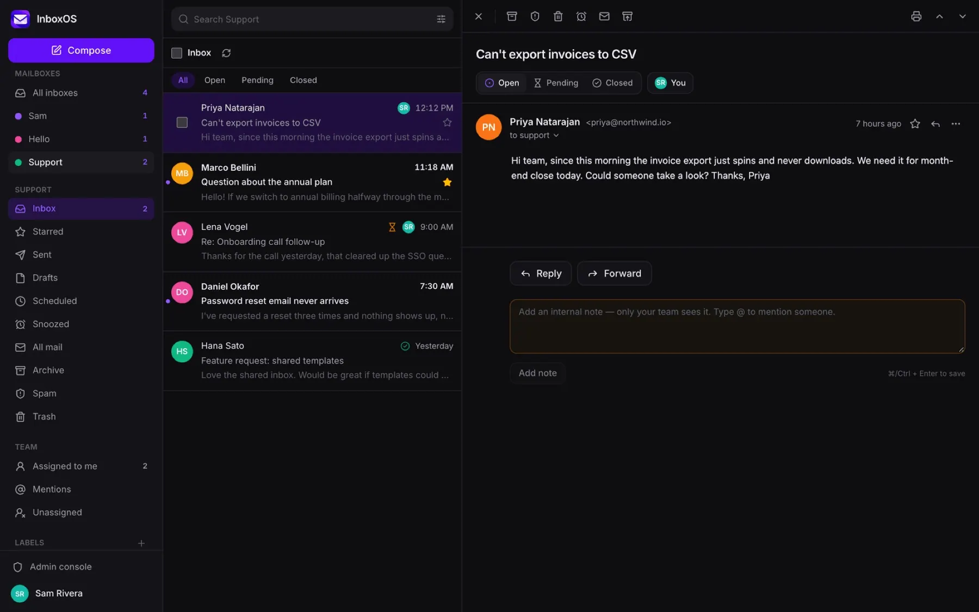Open the All mail folder

[x=81, y=347]
